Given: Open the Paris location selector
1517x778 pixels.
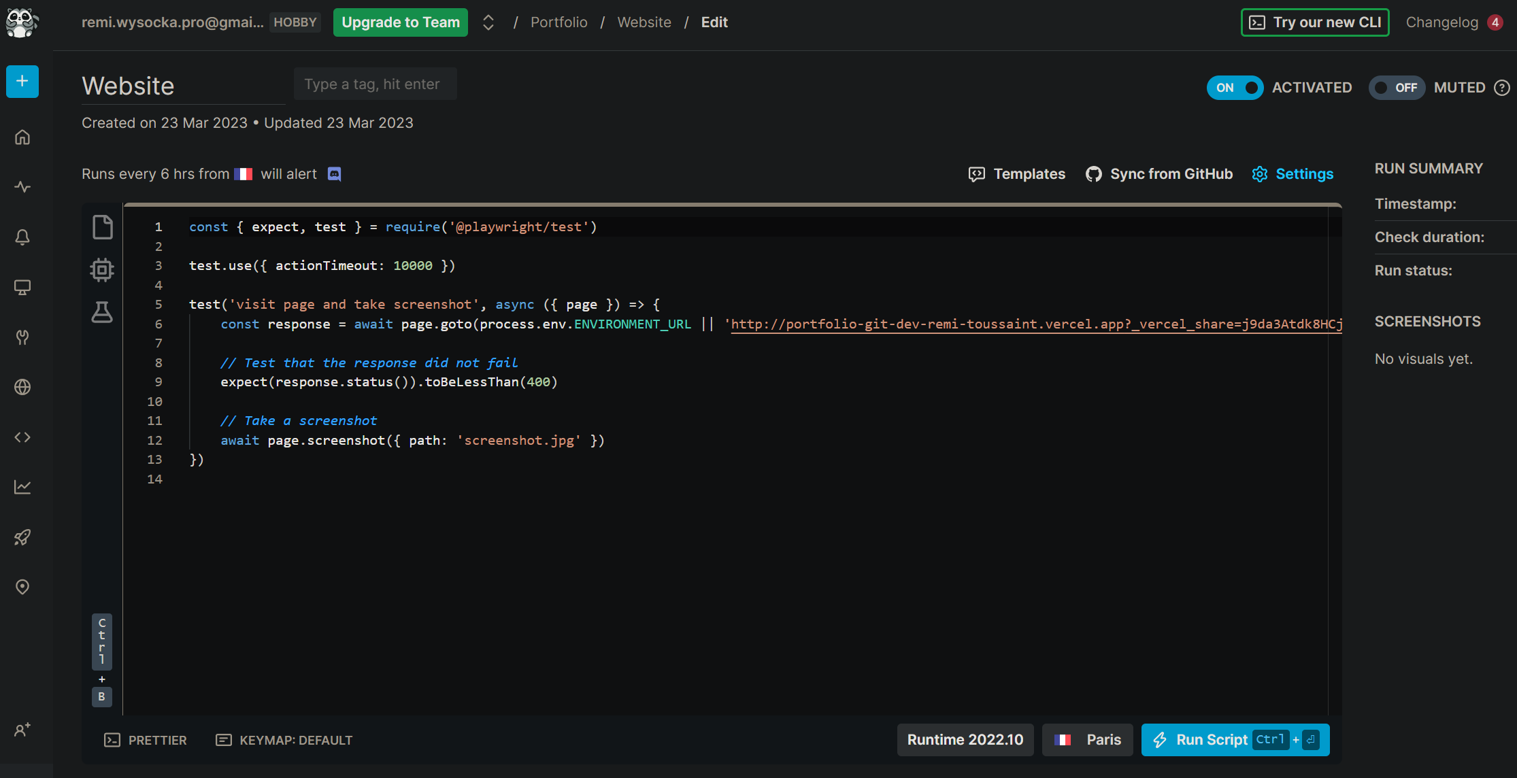Looking at the screenshot, I should point(1087,740).
